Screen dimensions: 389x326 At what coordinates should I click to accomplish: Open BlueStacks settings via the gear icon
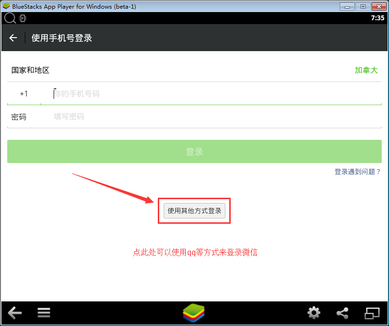click(x=314, y=313)
